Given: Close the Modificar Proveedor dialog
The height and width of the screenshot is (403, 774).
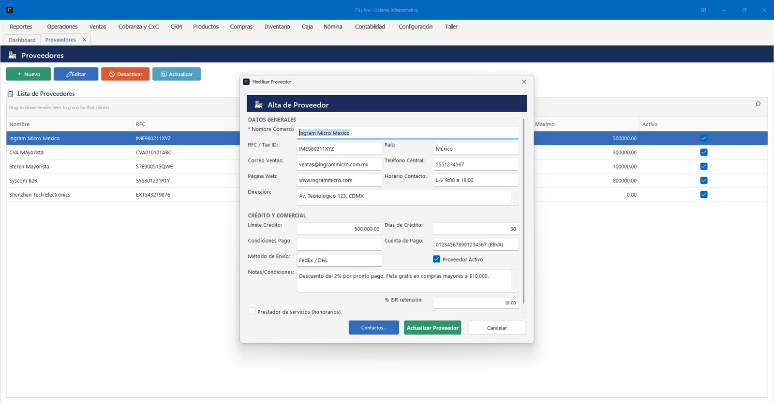Looking at the screenshot, I should point(524,82).
